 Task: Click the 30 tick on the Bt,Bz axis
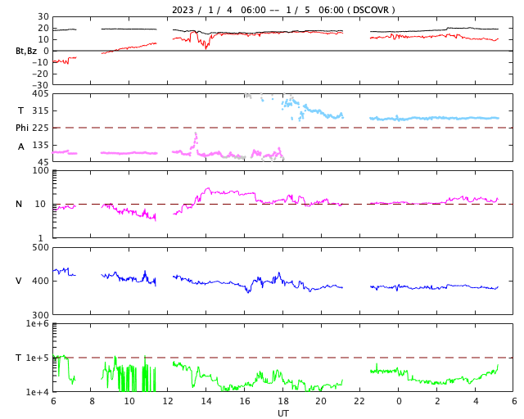pos(43,16)
